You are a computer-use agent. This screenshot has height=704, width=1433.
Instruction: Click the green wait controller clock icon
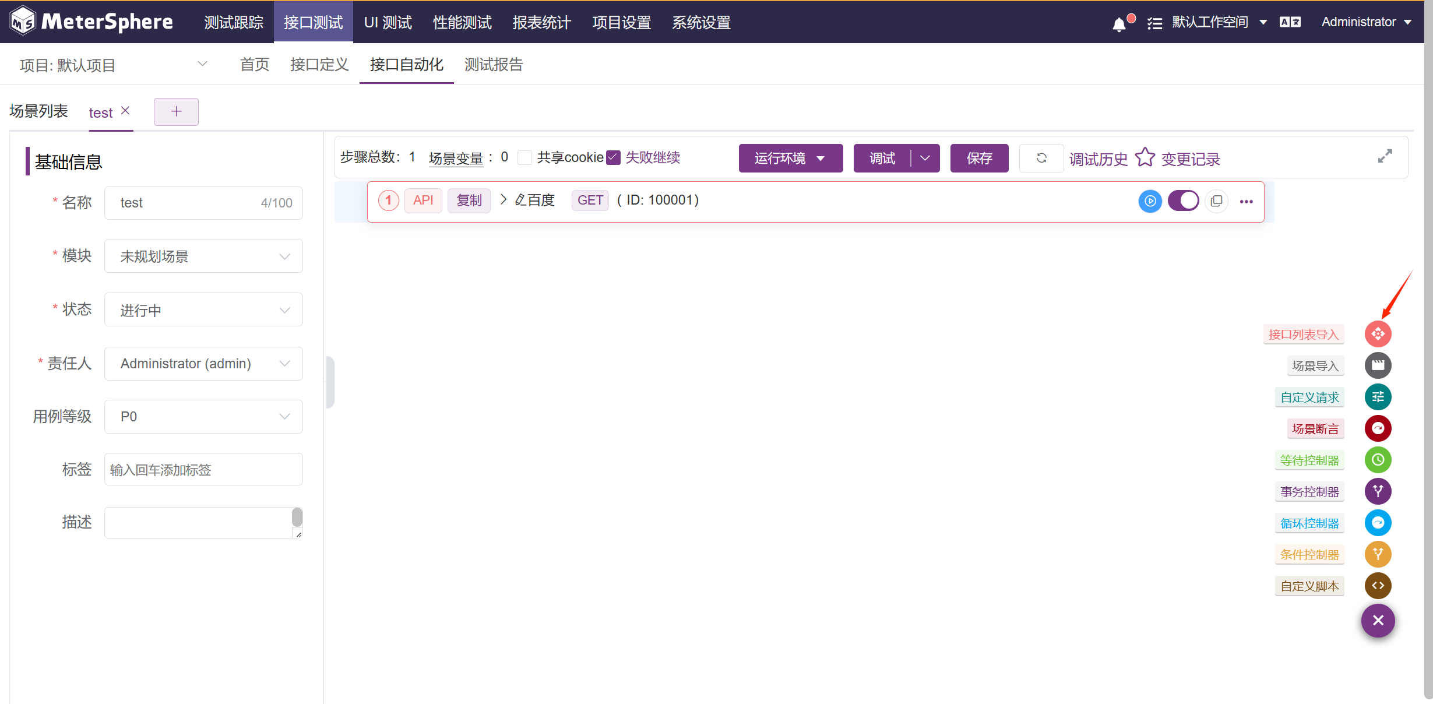point(1378,460)
